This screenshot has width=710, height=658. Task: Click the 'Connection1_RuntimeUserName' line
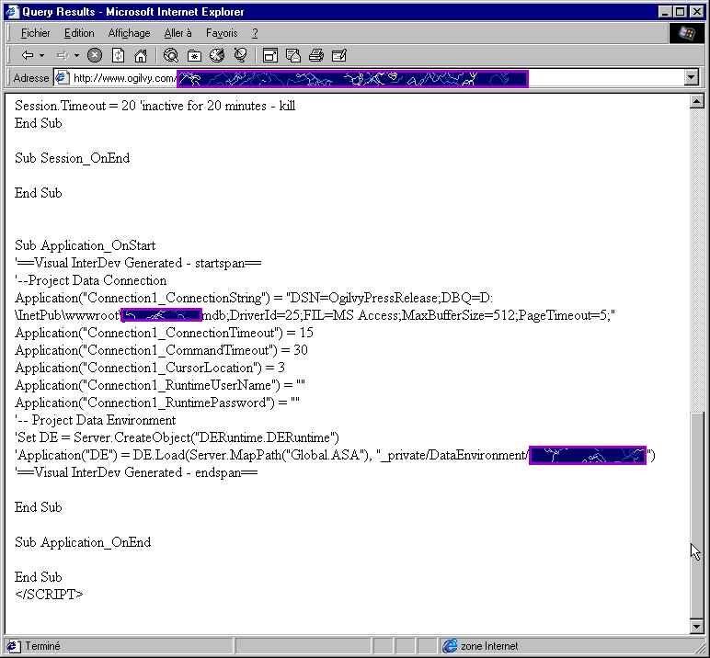coord(159,385)
